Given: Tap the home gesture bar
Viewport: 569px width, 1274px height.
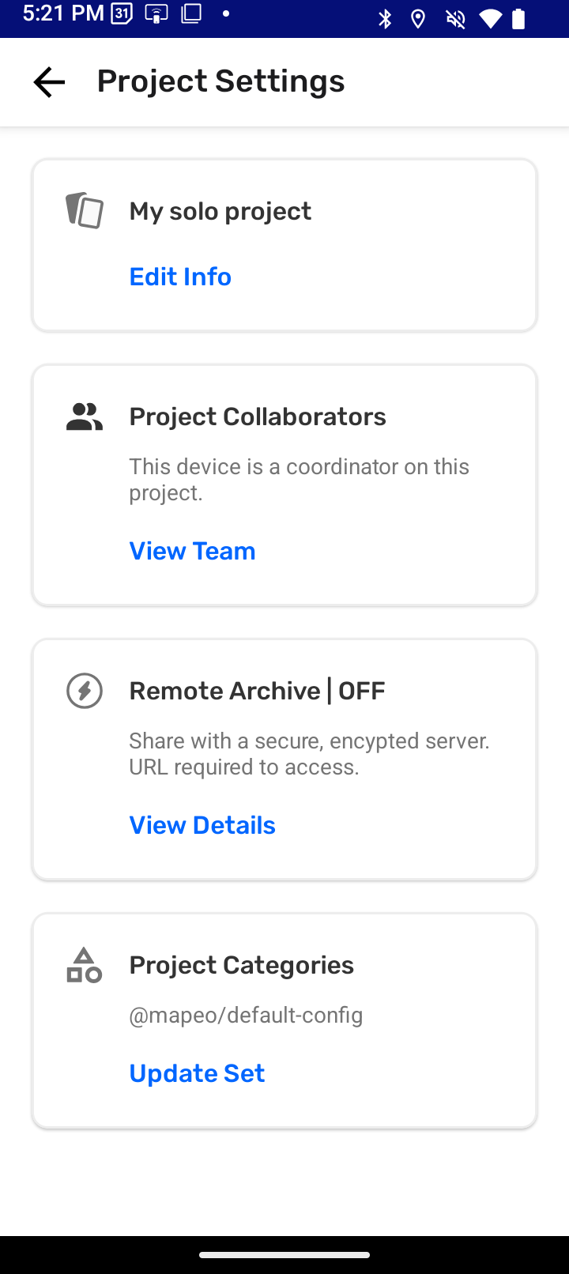Looking at the screenshot, I should (284, 1254).
